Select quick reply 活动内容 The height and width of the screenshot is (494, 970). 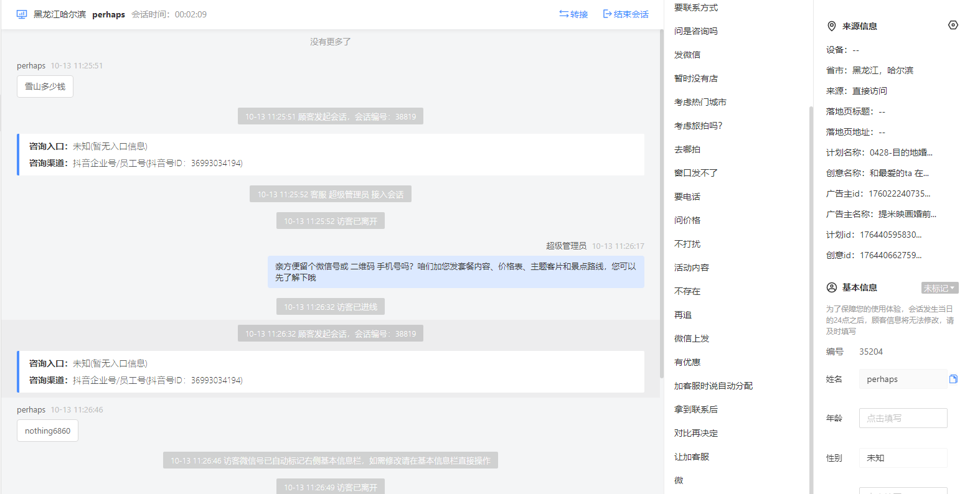pyautogui.click(x=692, y=268)
